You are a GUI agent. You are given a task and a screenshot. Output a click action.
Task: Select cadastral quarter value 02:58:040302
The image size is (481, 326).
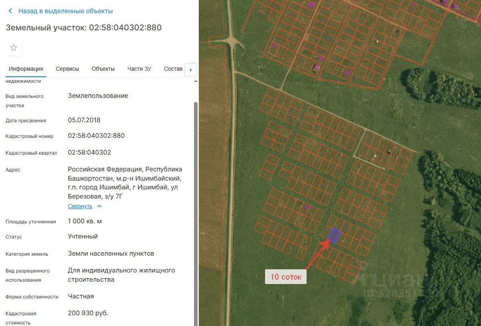coord(89,153)
